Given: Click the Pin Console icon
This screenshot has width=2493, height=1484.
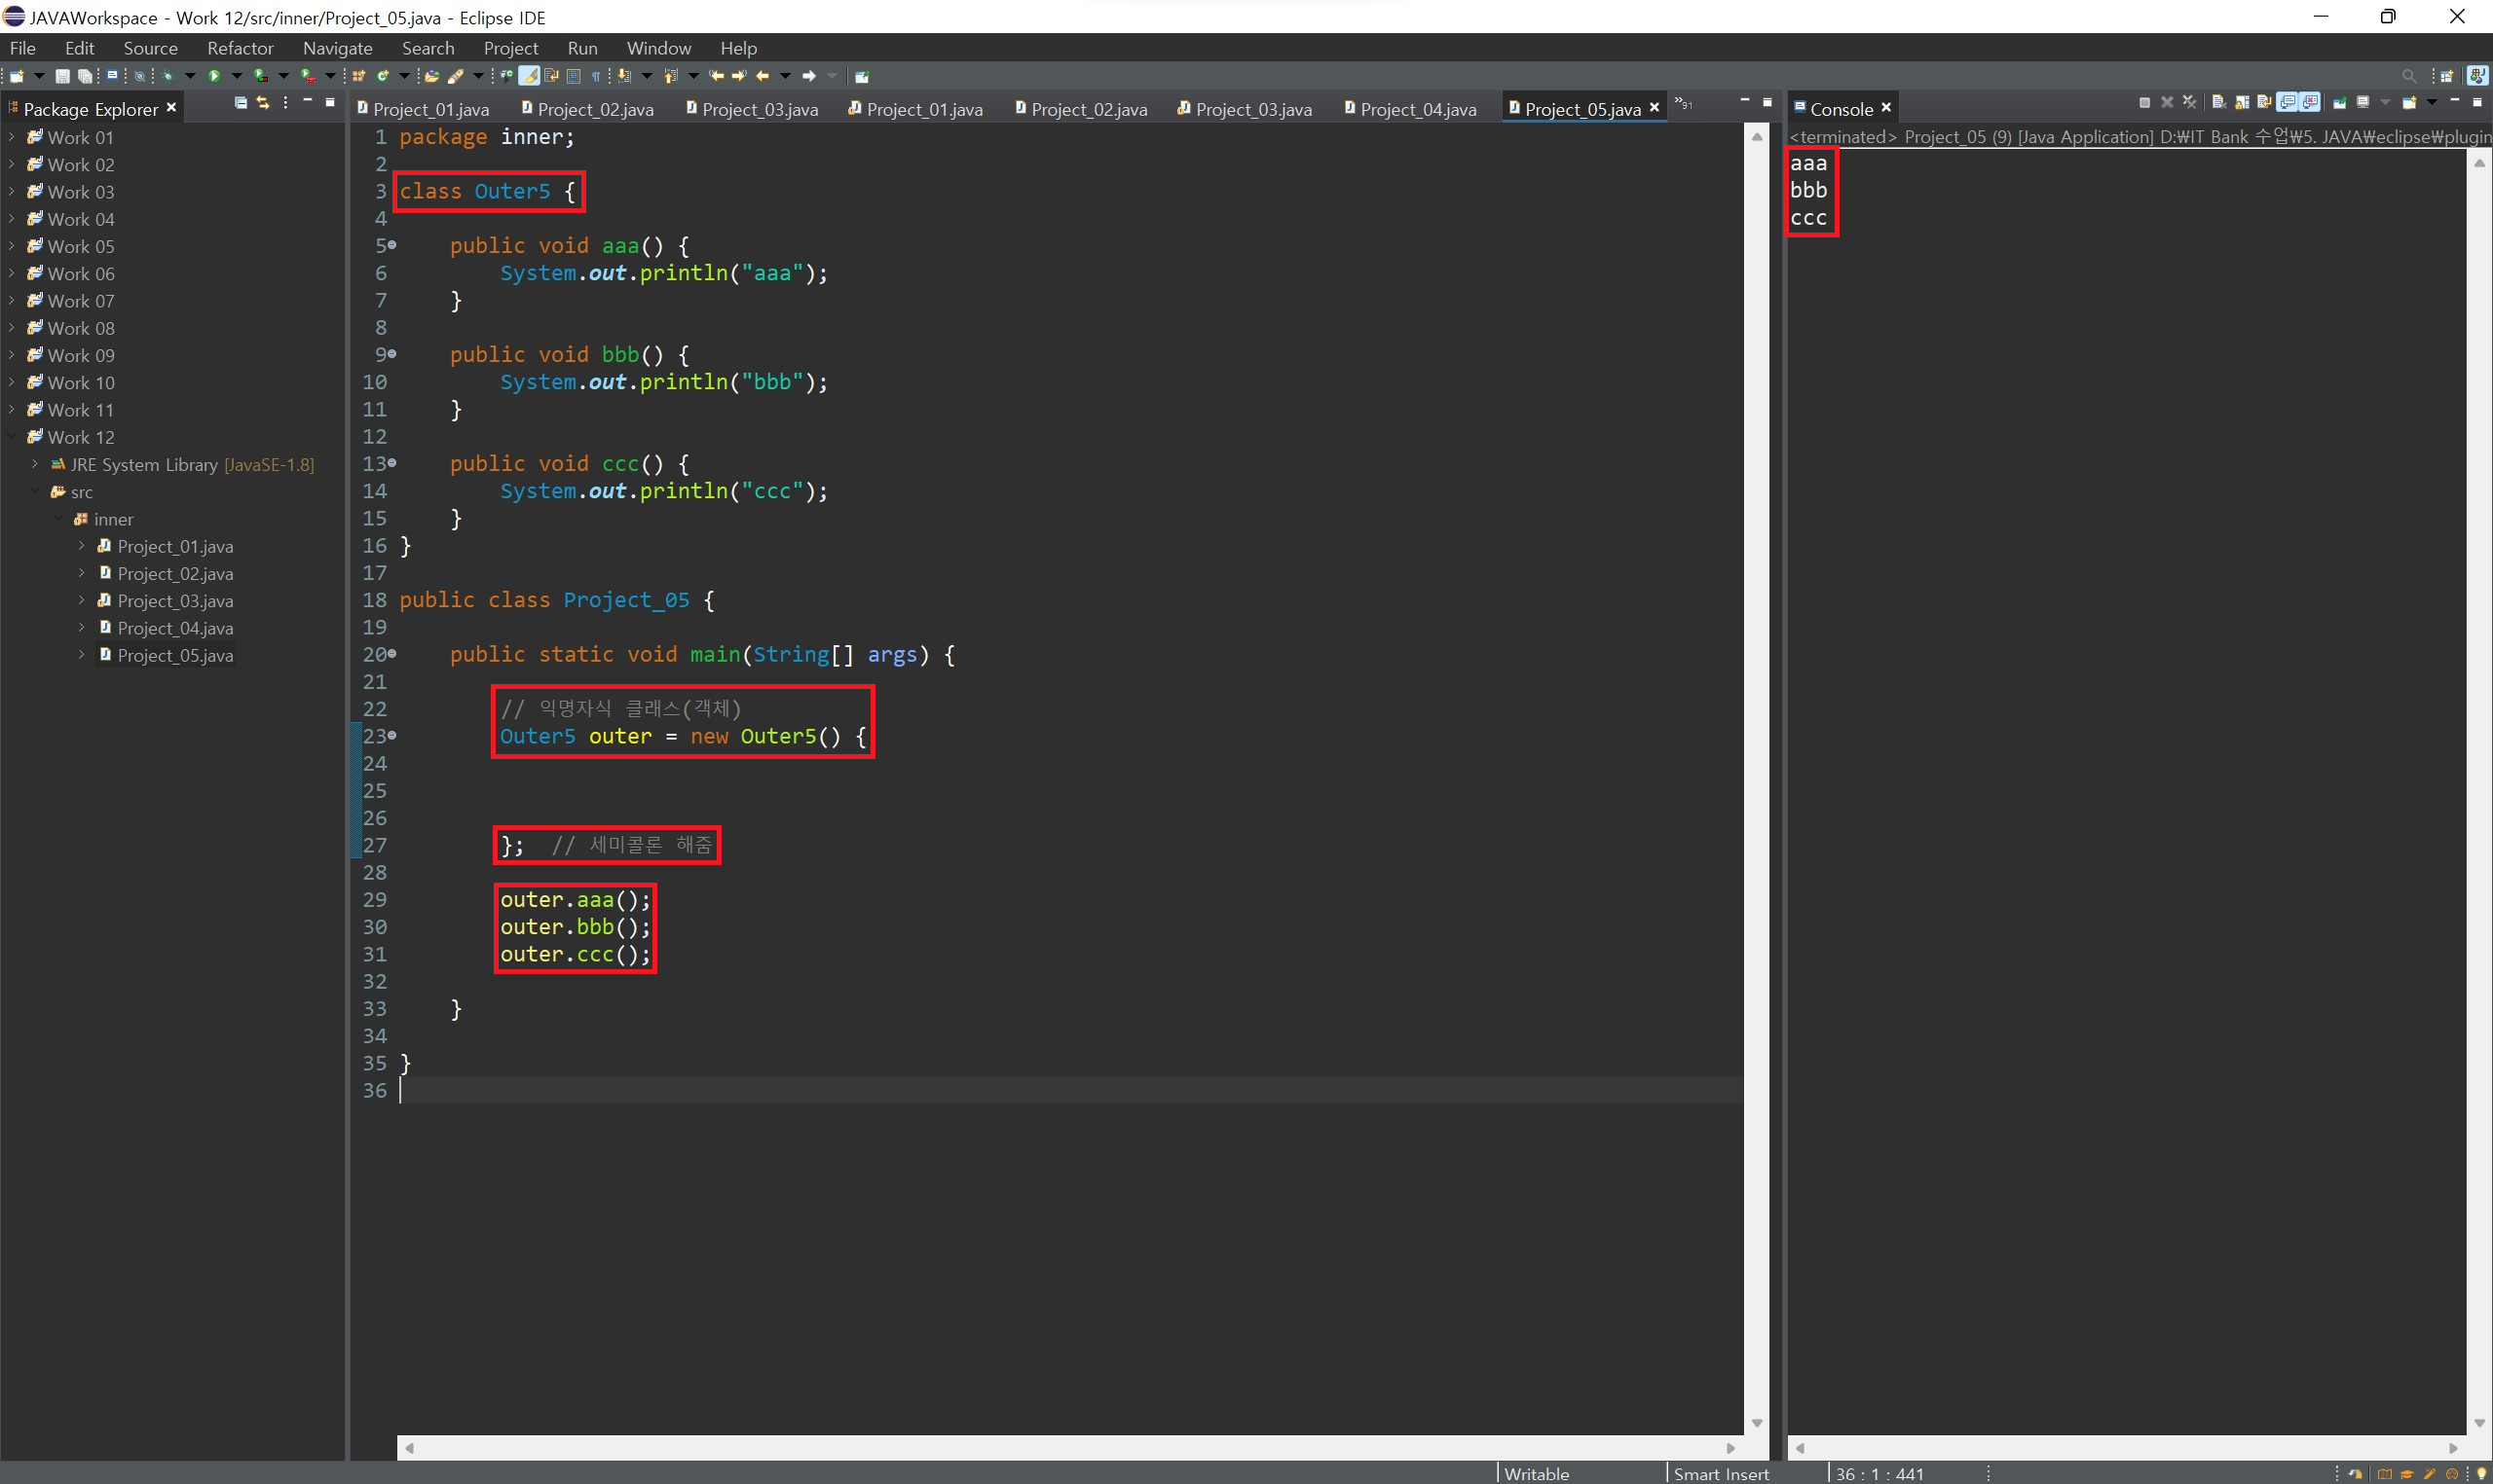Looking at the screenshot, I should (2340, 102).
